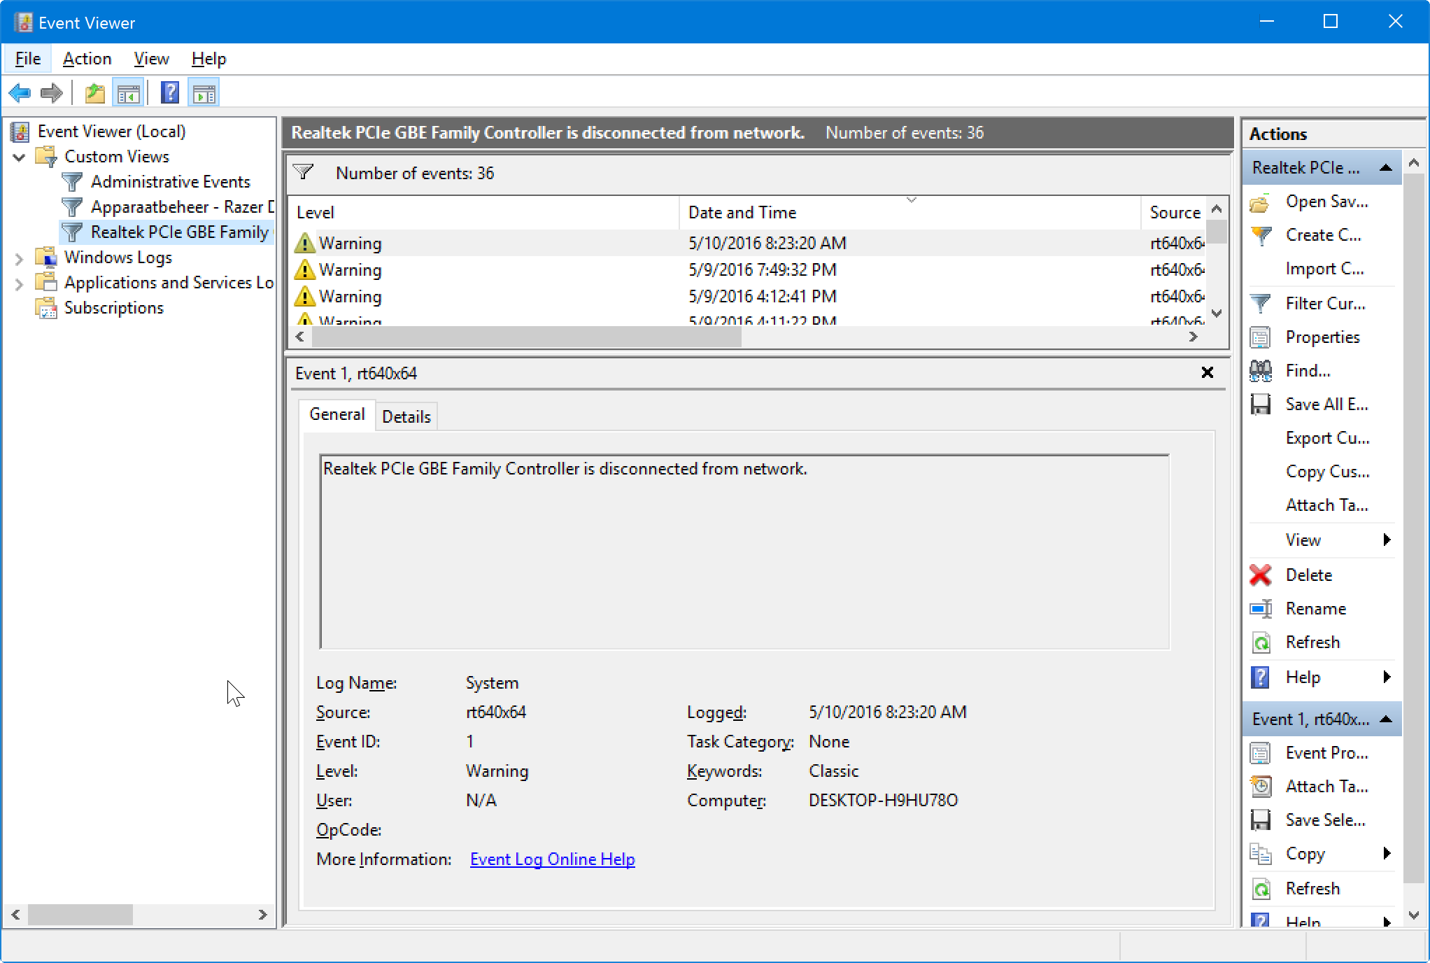Screen dimensions: 1430x963
Task: Open the Help submenu arrow in Actions
Action: pyautogui.click(x=1387, y=677)
